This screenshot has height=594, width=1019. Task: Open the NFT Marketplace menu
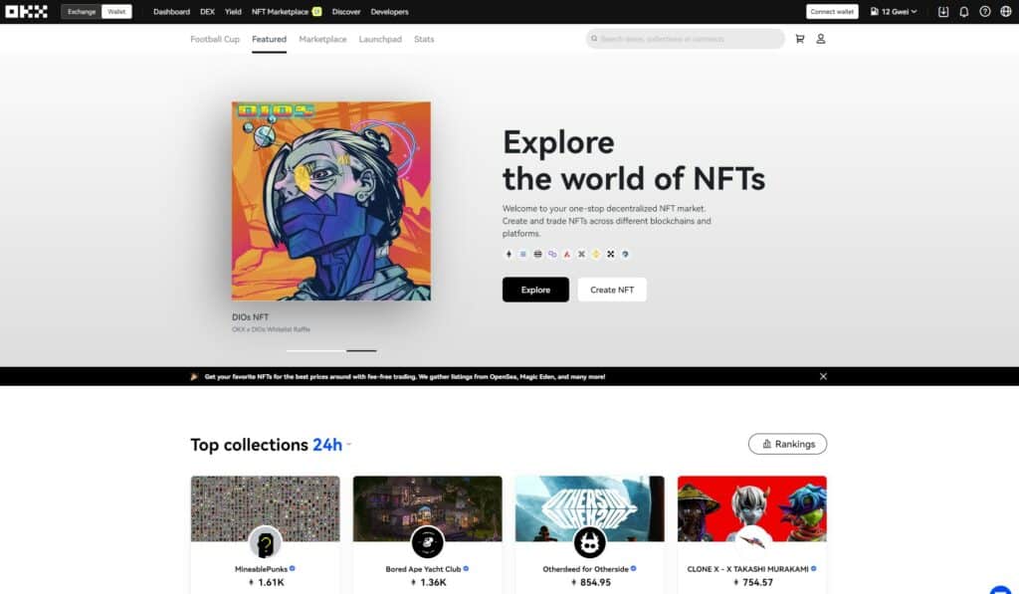[280, 12]
